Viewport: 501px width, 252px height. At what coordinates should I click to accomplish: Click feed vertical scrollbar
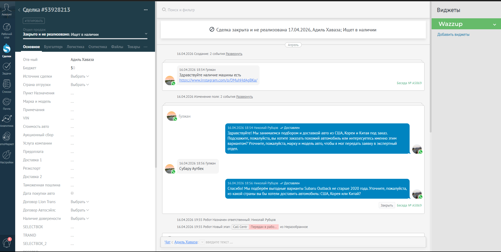(431, 67)
